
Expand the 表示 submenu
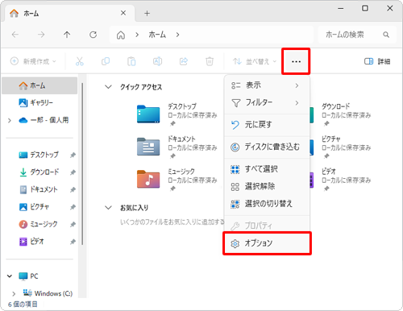point(268,85)
